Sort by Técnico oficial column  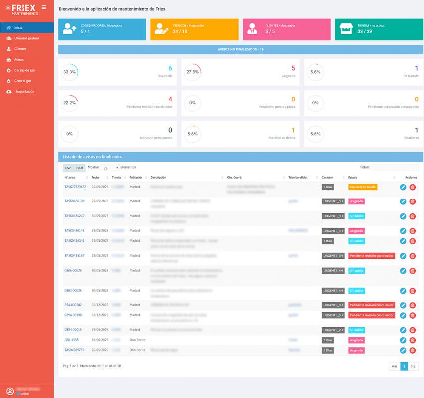point(303,178)
